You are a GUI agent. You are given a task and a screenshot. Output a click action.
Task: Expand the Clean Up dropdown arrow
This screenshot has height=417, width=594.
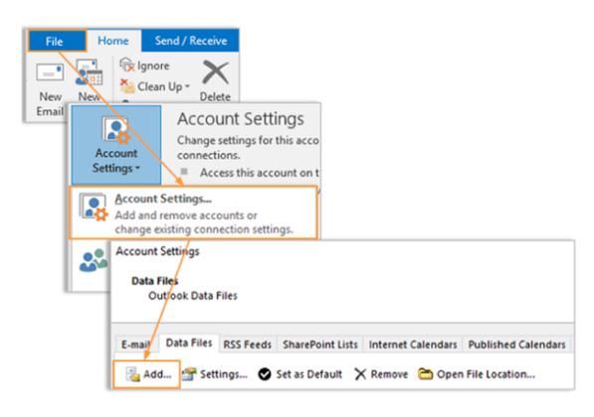(187, 86)
